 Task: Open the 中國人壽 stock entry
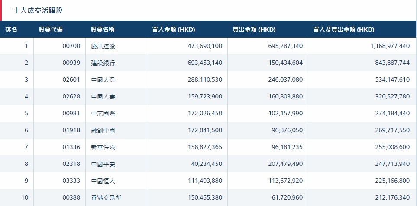[103, 97]
